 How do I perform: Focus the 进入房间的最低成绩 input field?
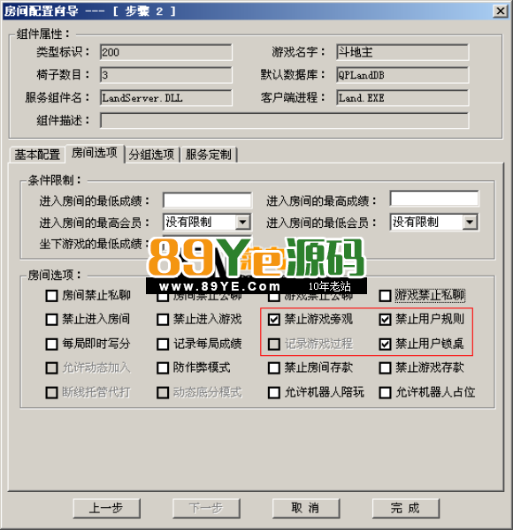[x=207, y=201]
